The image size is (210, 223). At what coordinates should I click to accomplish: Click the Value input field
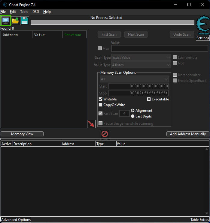160,49
